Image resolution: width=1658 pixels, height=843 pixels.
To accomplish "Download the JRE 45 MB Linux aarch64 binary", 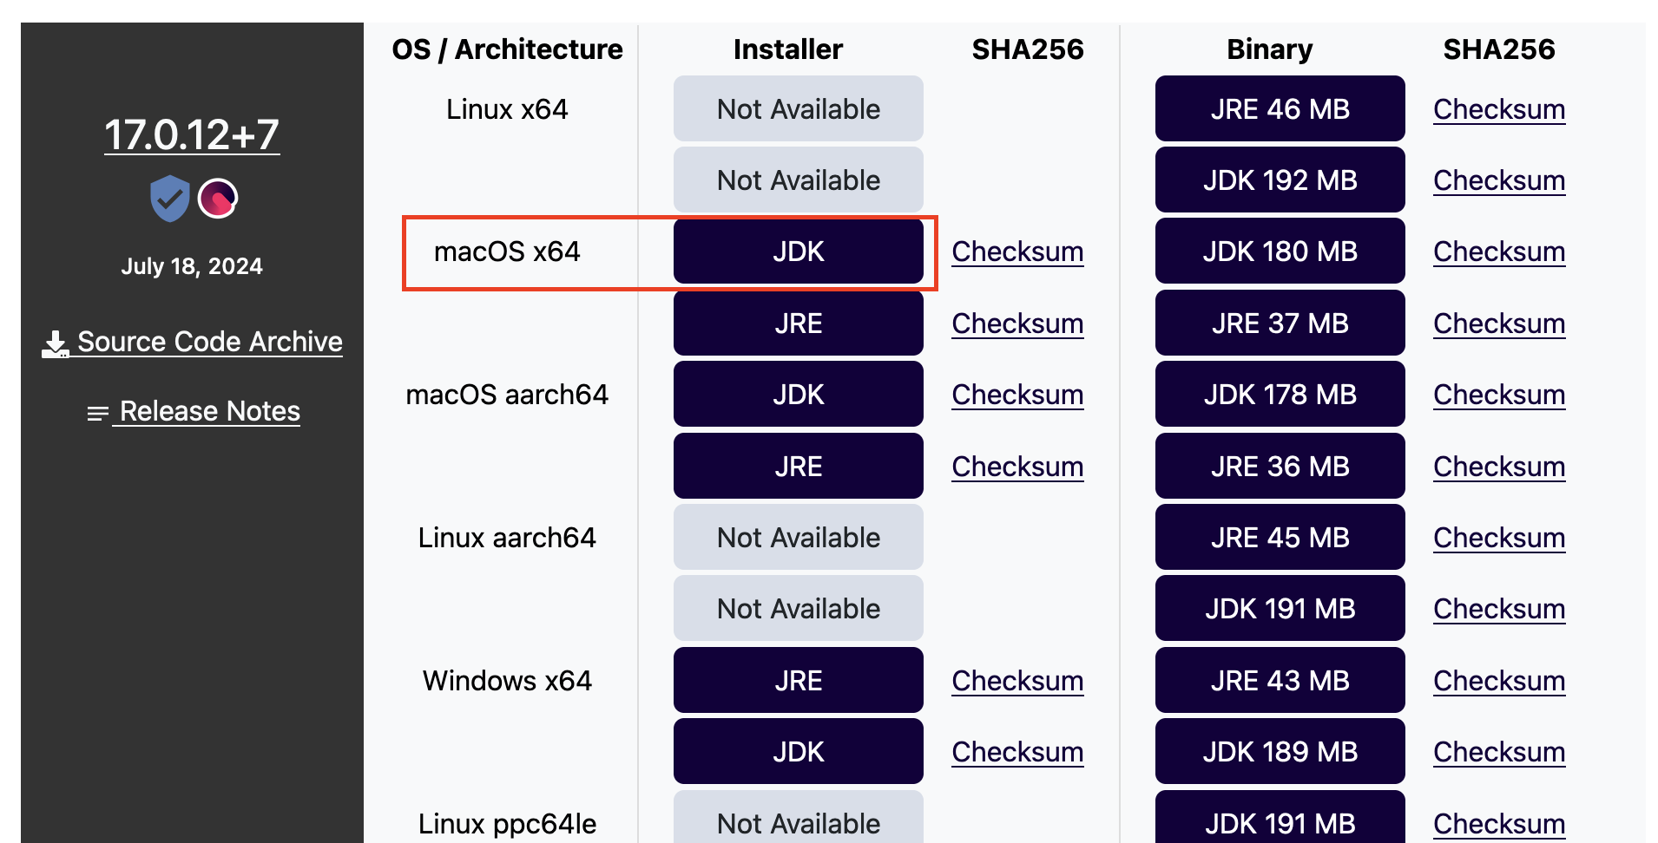I will click(x=1280, y=537).
